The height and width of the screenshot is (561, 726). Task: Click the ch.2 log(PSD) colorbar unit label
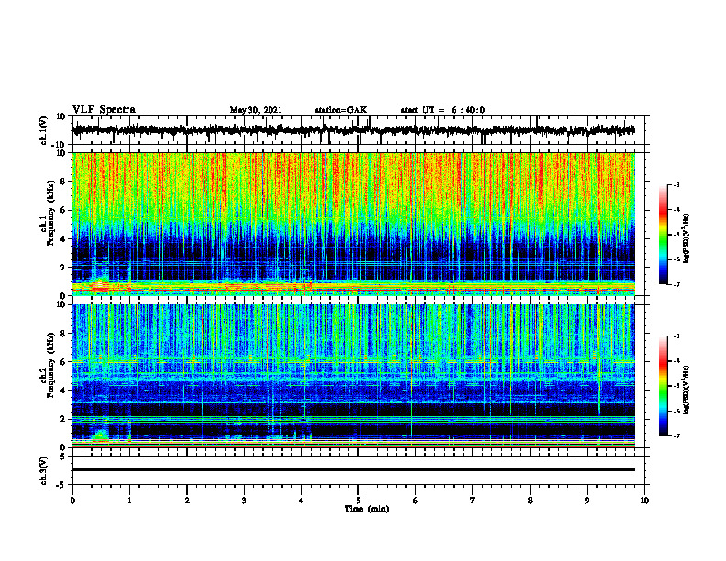tap(687, 390)
